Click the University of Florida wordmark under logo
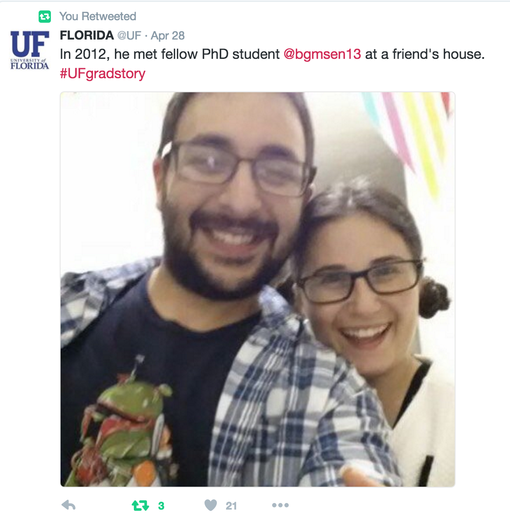The image size is (510, 521). (x=30, y=64)
